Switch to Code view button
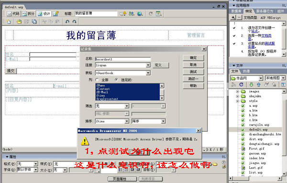This screenshot has height=183, width=287. tap(13, 14)
